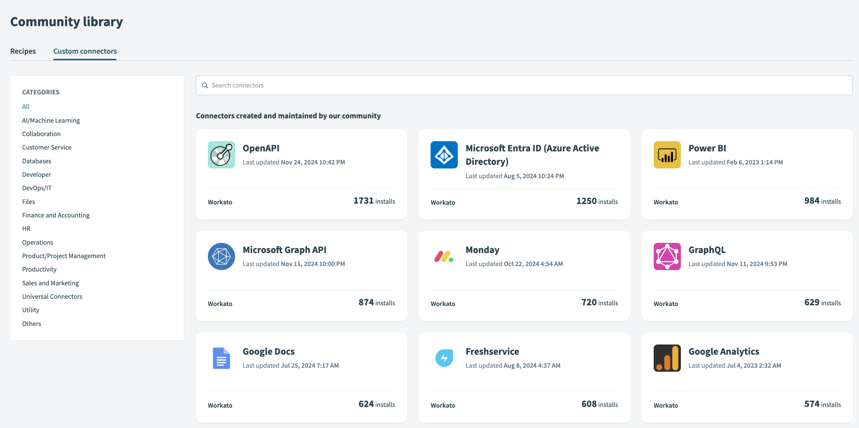The height and width of the screenshot is (428, 859).
Task: Click the Google Analytics bar icon
Action: click(x=667, y=358)
